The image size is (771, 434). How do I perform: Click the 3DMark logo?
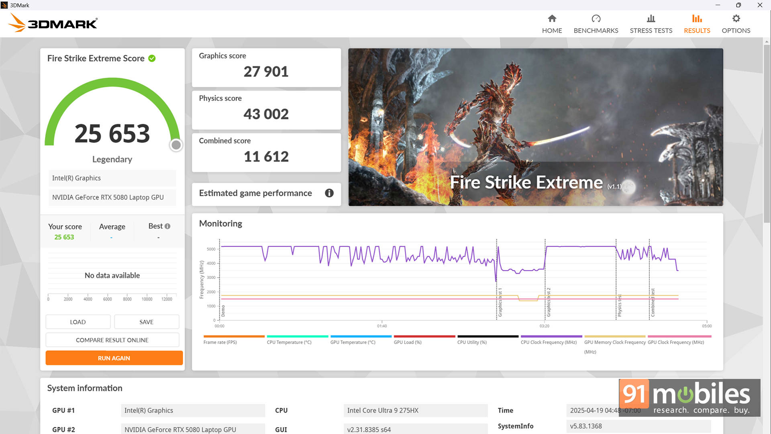point(53,23)
